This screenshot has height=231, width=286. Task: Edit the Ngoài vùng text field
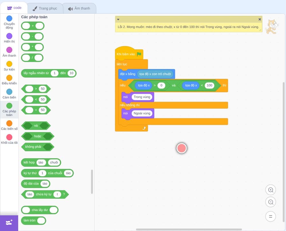[142, 113]
